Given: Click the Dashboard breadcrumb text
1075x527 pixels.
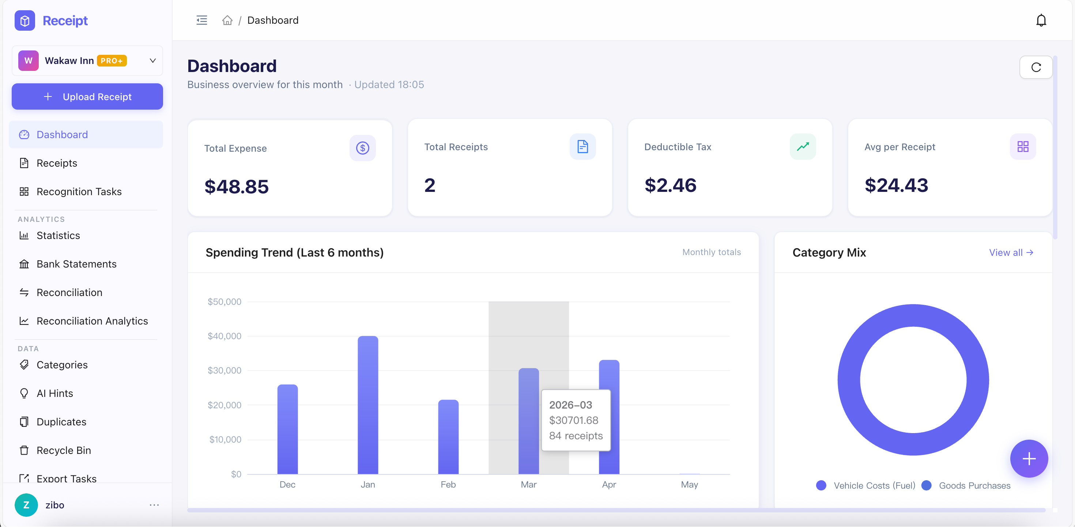Looking at the screenshot, I should pyautogui.click(x=273, y=20).
